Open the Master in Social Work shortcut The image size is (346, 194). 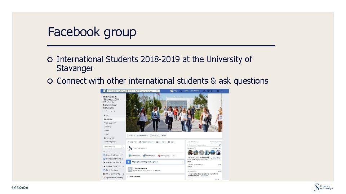tap(113, 166)
